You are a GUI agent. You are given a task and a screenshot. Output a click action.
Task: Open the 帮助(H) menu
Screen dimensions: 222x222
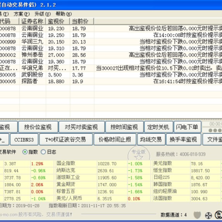(64, 14)
